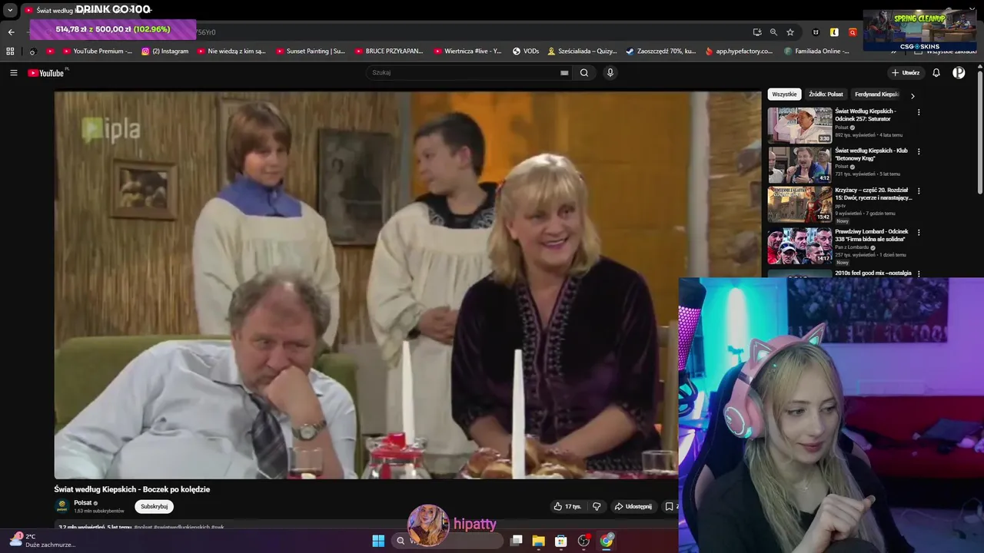Viewport: 984px width, 553px height.
Task: Like the video with the thumbs-up button
Action: [x=567, y=507]
